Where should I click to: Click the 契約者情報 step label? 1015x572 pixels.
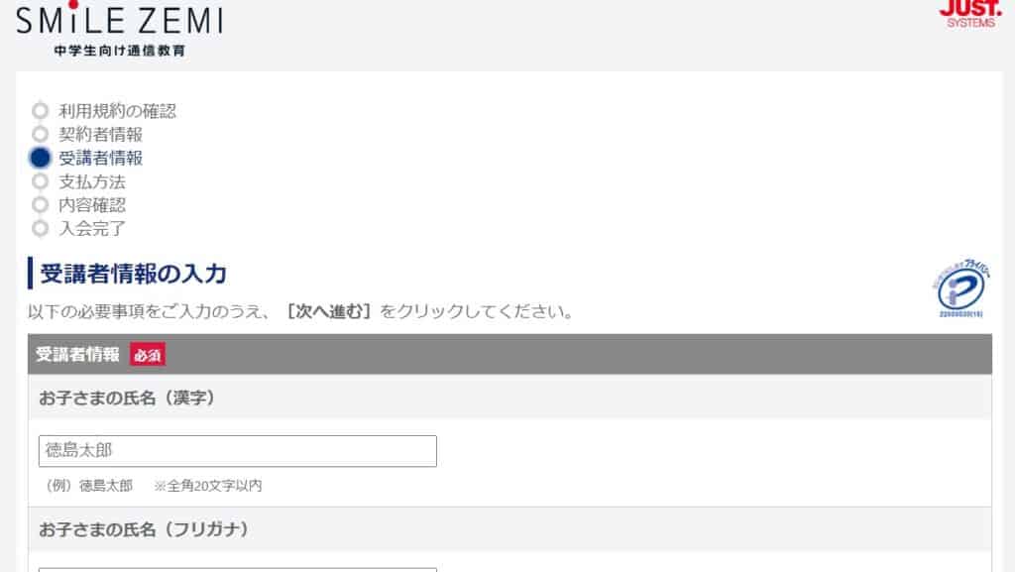[100, 134]
